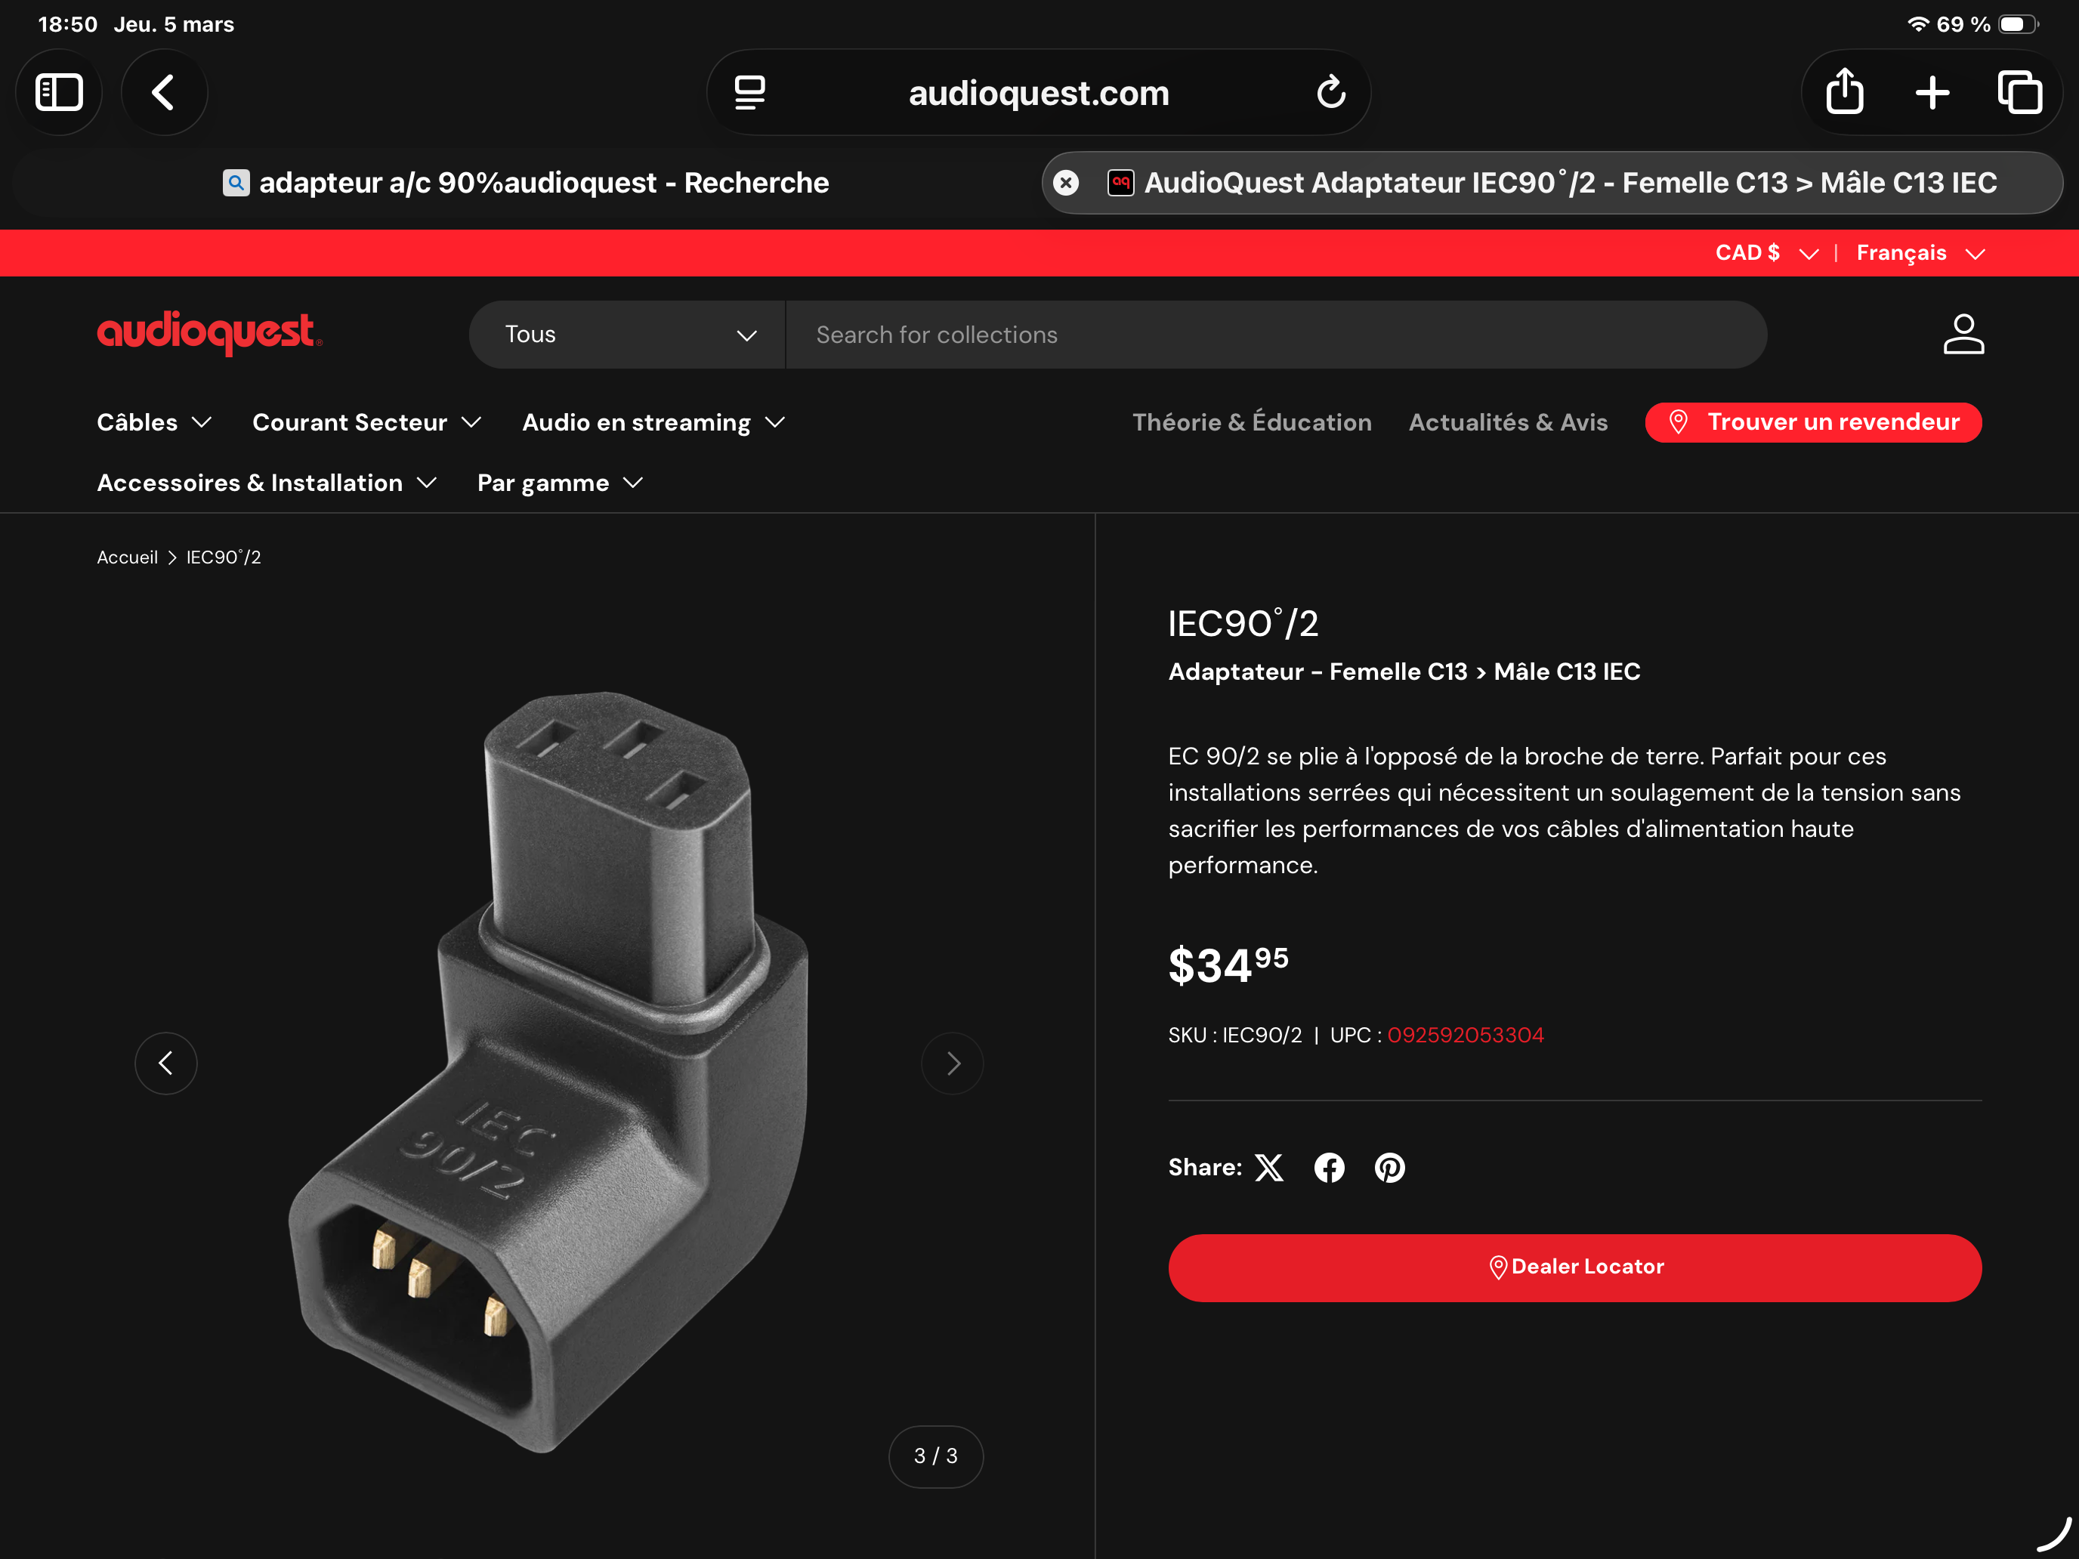Screen dimensions: 2079x1559
Task: Share product on Facebook
Action: pyautogui.click(x=1329, y=1168)
